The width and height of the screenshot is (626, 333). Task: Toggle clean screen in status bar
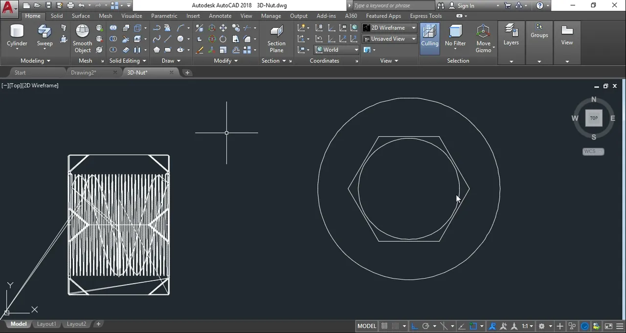click(x=608, y=326)
